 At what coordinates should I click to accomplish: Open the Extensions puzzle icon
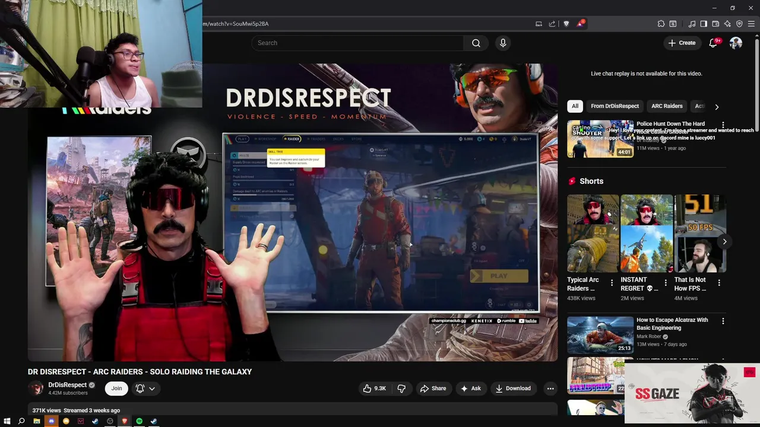click(x=661, y=24)
